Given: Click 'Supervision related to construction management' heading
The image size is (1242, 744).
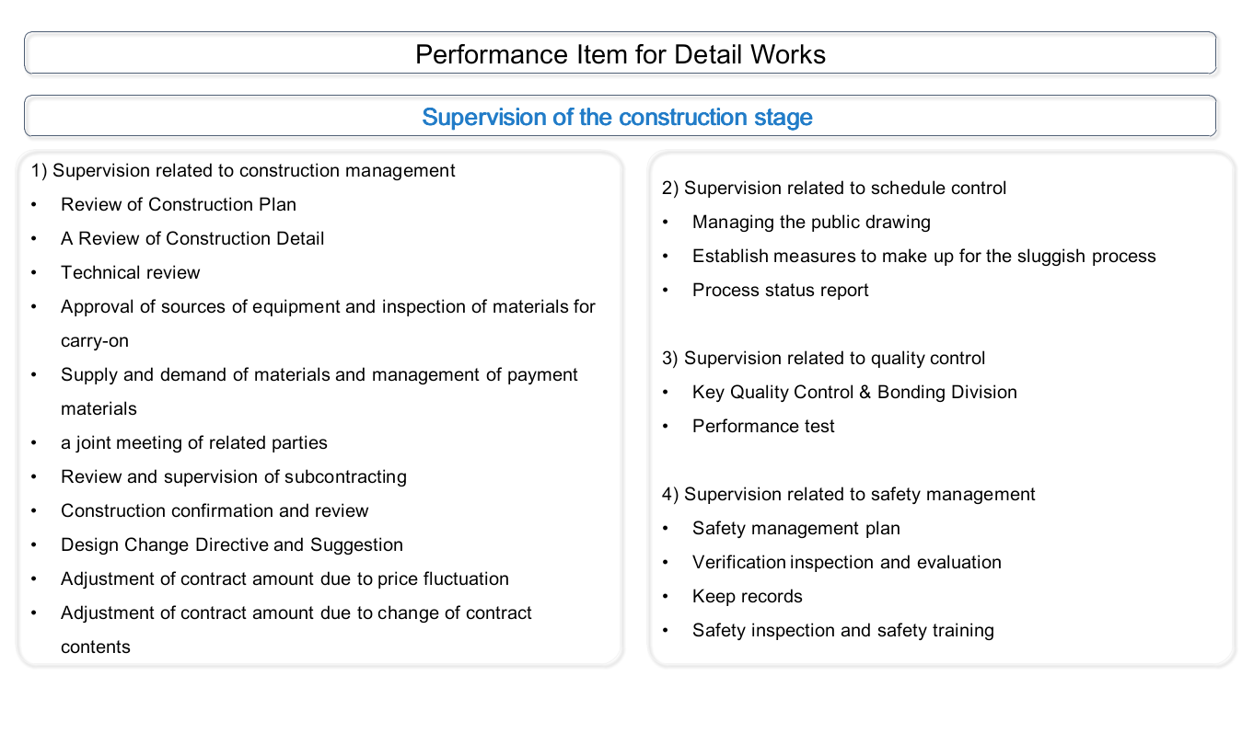Looking at the screenshot, I should tap(243, 170).
